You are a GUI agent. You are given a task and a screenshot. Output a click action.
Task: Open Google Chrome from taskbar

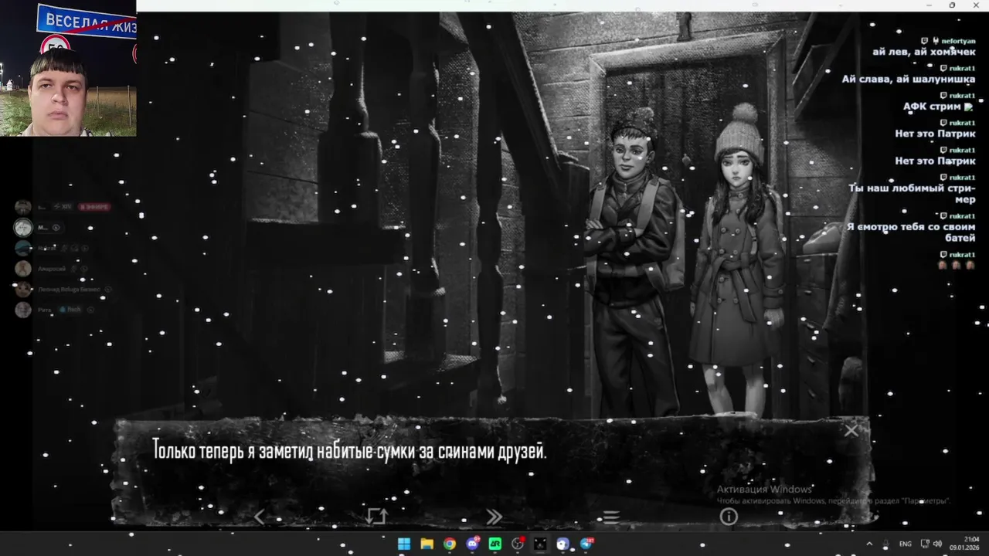(x=450, y=544)
